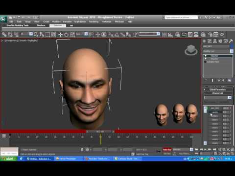Switch to the Utilities hammer tab

click(231, 41)
